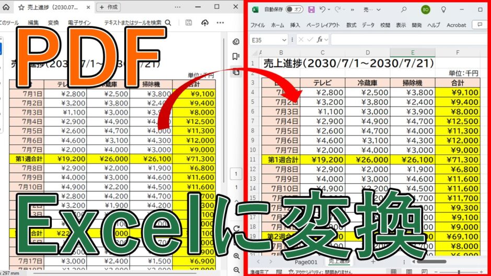The image size is (491, 276).
Task: Click the zoom in magnifier in PDF sidebar
Action: (237, 256)
